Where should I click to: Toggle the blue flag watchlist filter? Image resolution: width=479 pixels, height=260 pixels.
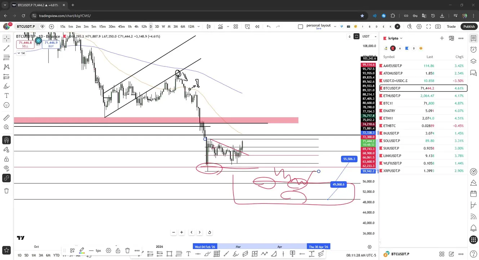click(407, 48)
